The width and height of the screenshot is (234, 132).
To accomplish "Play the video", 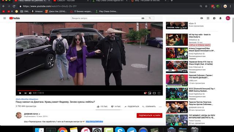I will (20, 93).
